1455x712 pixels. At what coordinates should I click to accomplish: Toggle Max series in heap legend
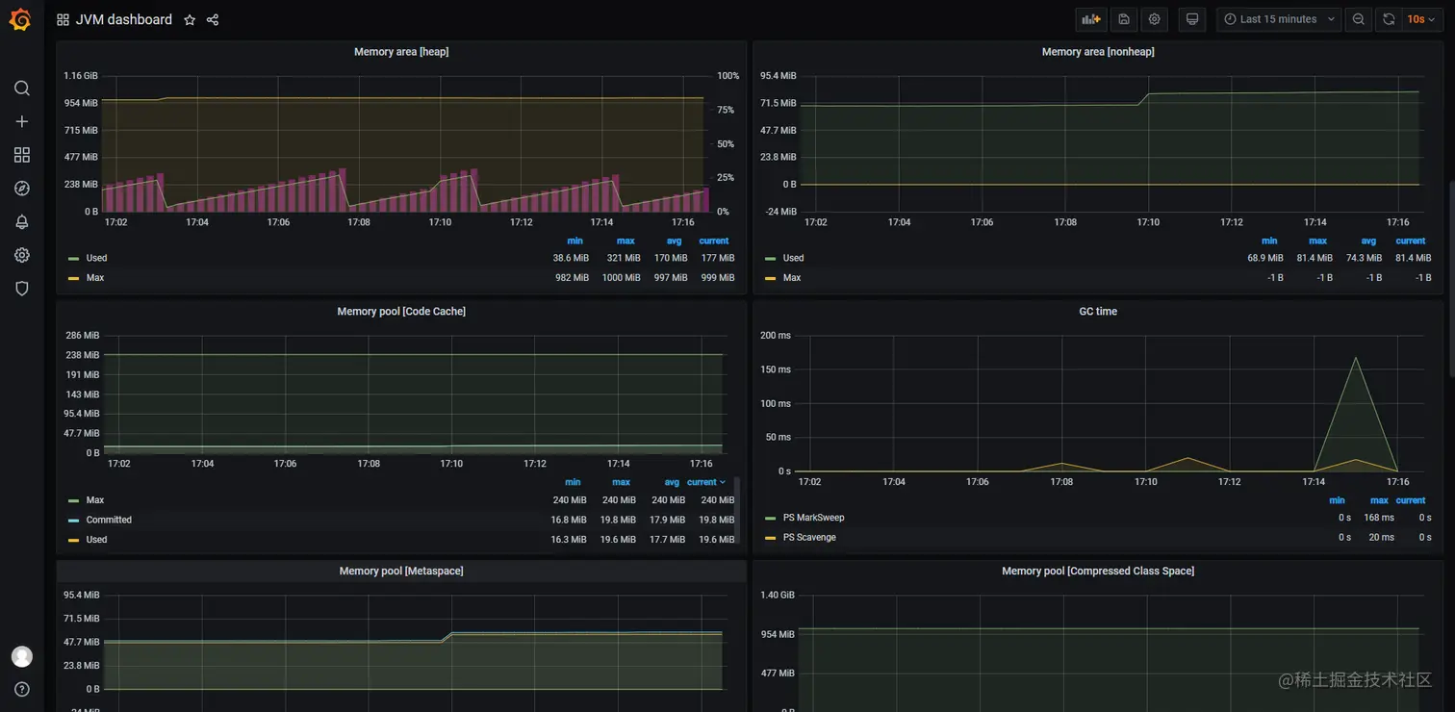95,278
